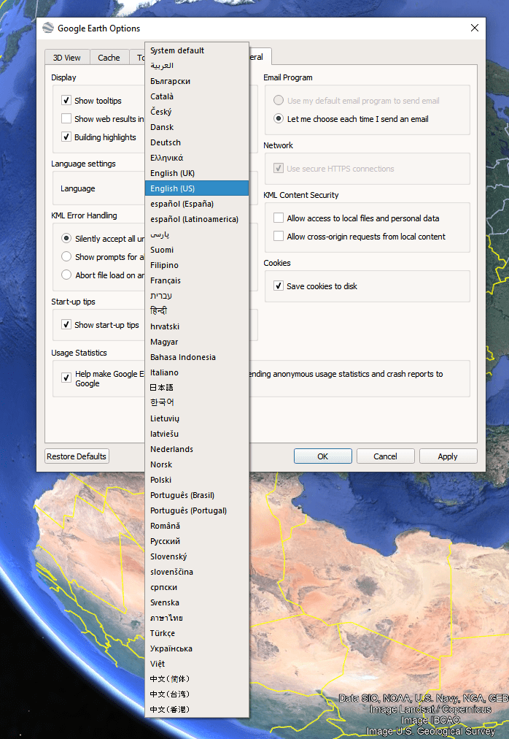
Task: Pick Český language option
Action: (x=197, y=112)
